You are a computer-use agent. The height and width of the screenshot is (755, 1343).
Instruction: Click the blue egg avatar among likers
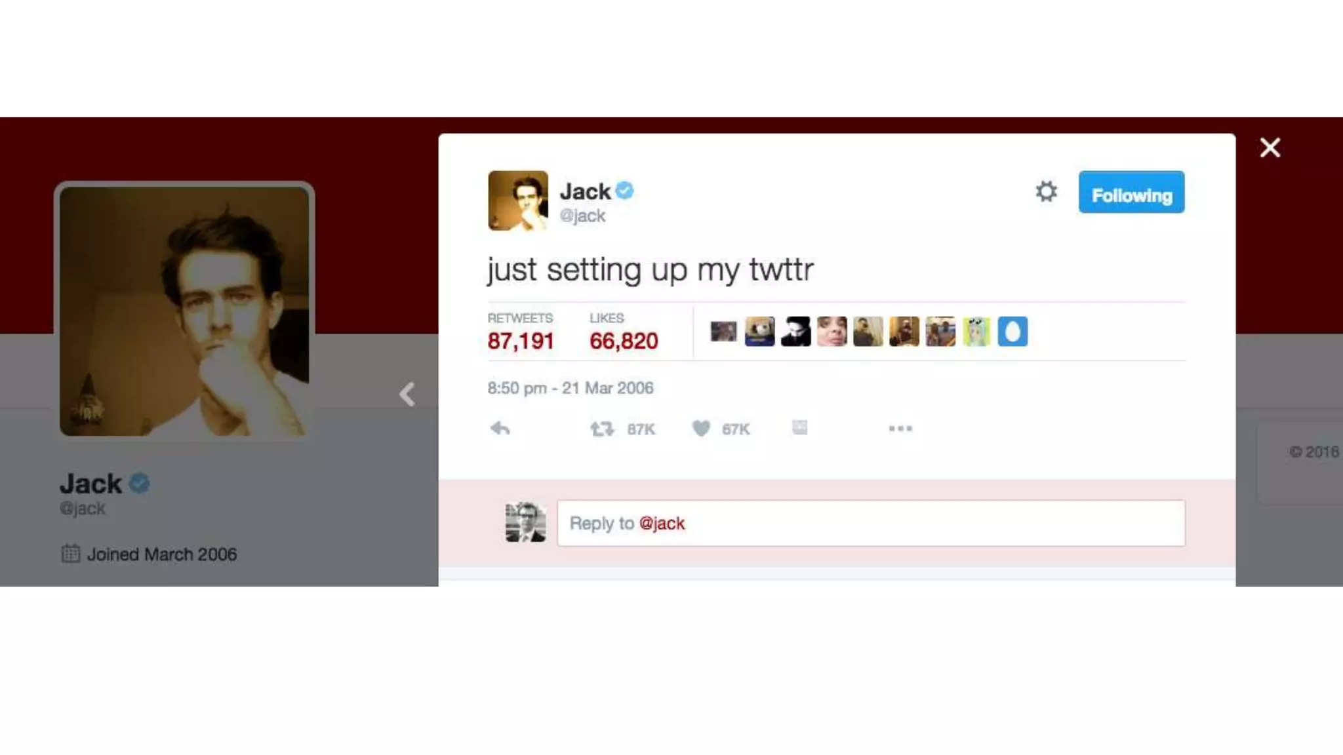[1012, 332]
